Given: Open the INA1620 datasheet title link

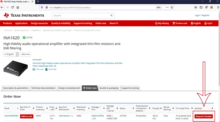Looking at the screenshot, I should [x=78, y=65].
